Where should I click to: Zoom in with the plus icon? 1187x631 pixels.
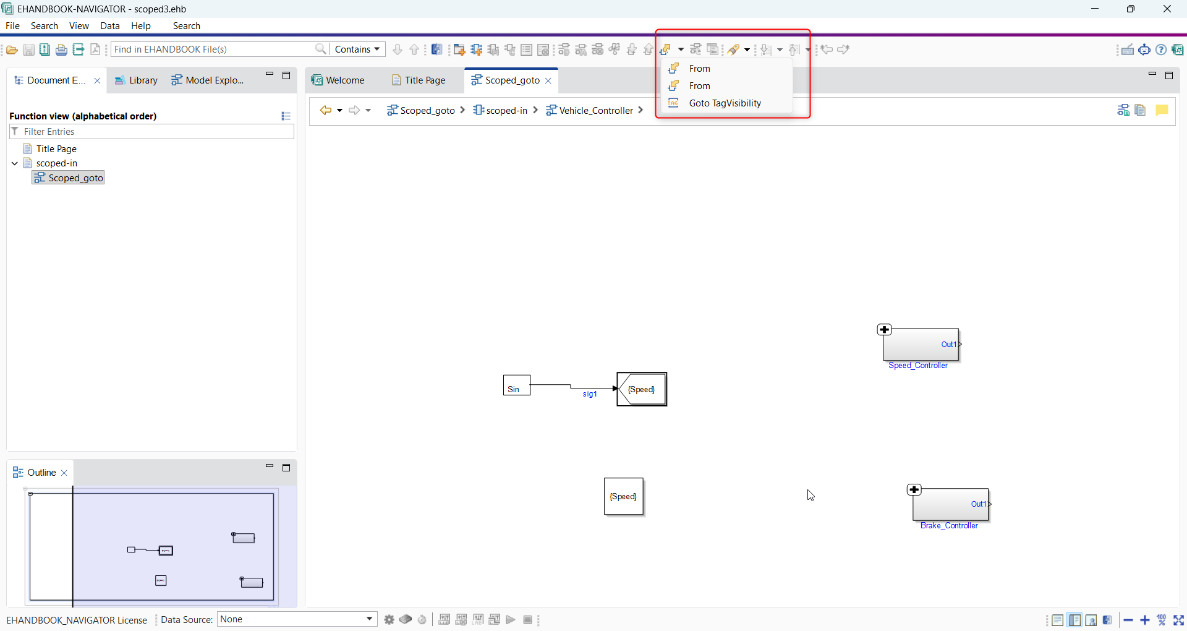click(x=1145, y=620)
